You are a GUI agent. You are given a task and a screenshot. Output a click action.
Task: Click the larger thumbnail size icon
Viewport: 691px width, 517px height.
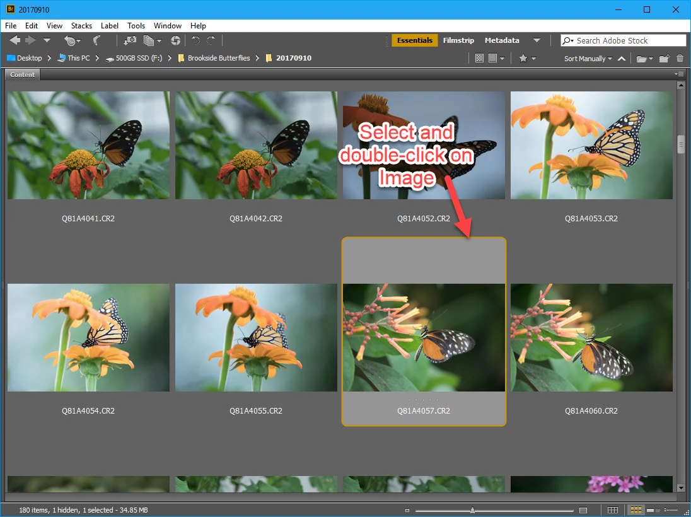pos(583,511)
